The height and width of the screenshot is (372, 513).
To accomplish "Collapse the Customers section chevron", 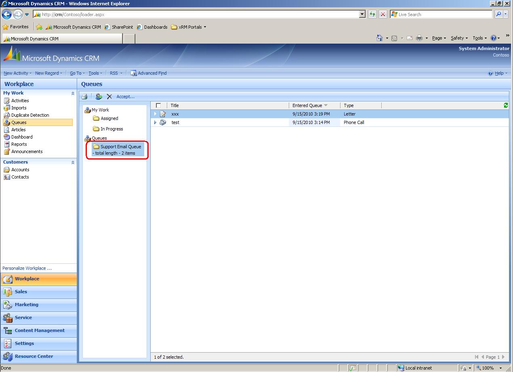I will click(x=73, y=162).
